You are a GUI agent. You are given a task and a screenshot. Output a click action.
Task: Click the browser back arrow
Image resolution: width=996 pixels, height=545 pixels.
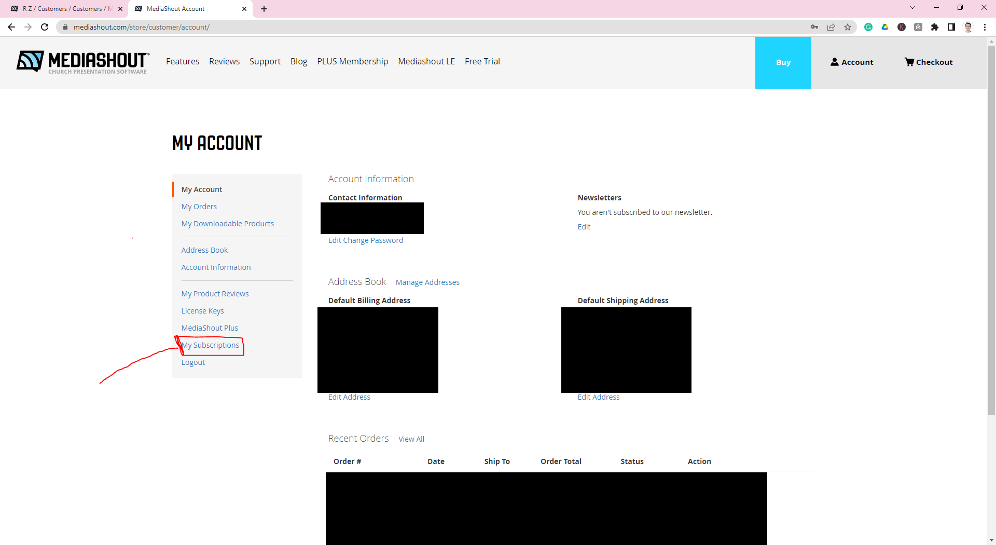pyautogui.click(x=11, y=27)
